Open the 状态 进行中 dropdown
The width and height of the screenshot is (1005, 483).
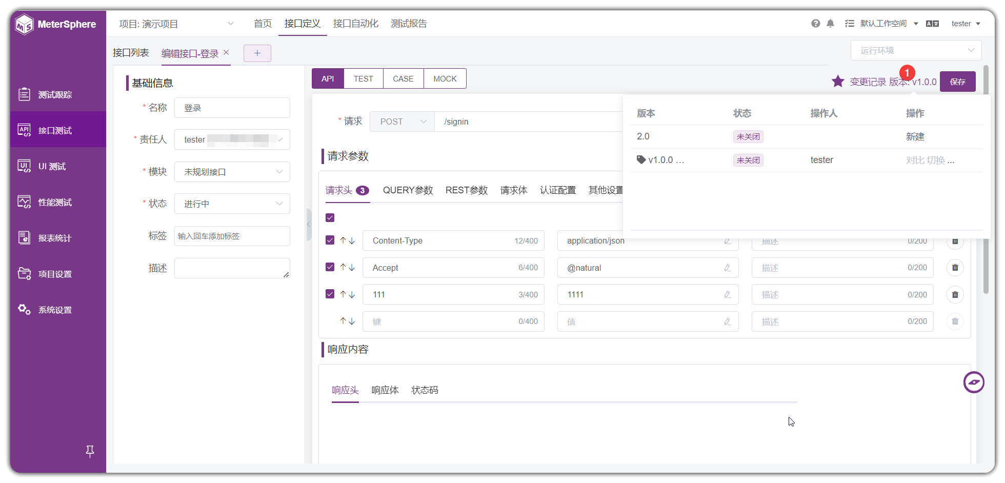pyautogui.click(x=232, y=204)
